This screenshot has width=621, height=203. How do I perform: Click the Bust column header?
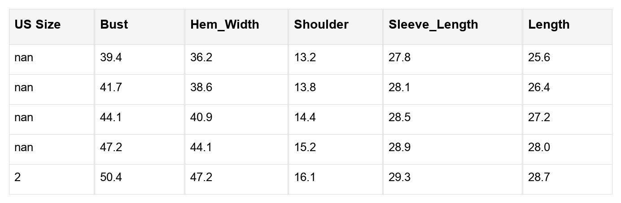[114, 25]
